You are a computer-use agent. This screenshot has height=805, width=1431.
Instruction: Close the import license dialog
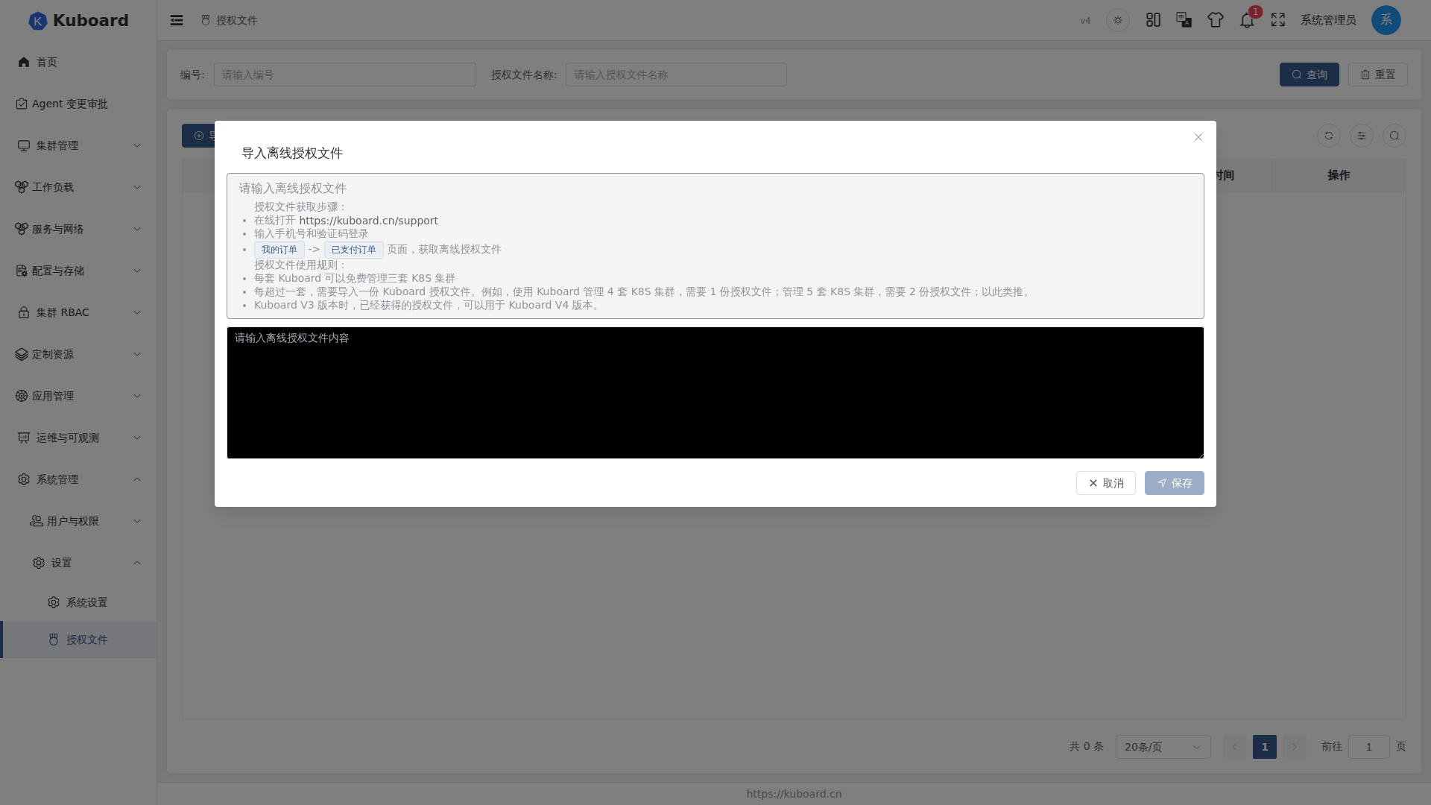click(1198, 137)
